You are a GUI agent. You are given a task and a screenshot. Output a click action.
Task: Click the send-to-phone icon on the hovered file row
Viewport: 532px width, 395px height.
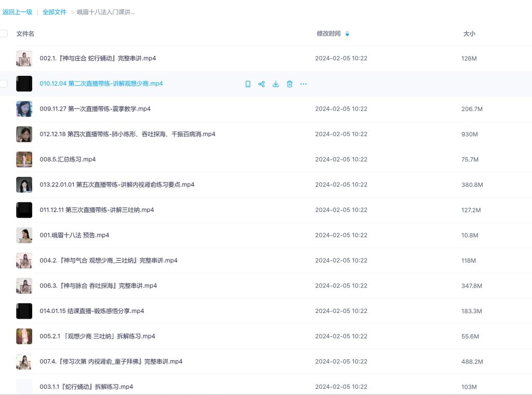point(248,84)
